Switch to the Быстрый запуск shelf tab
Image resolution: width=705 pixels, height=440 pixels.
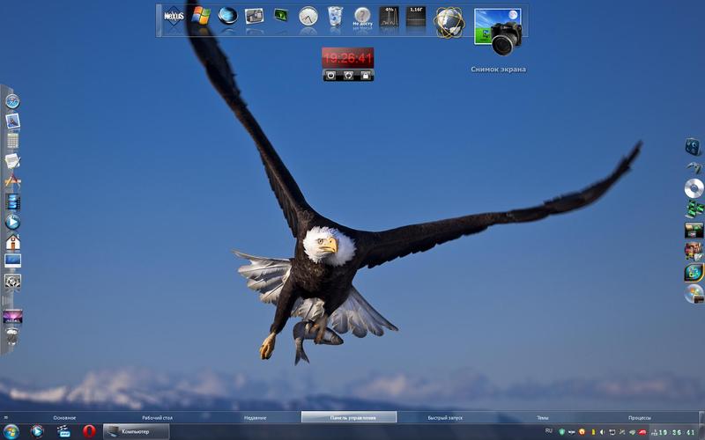pyautogui.click(x=445, y=417)
